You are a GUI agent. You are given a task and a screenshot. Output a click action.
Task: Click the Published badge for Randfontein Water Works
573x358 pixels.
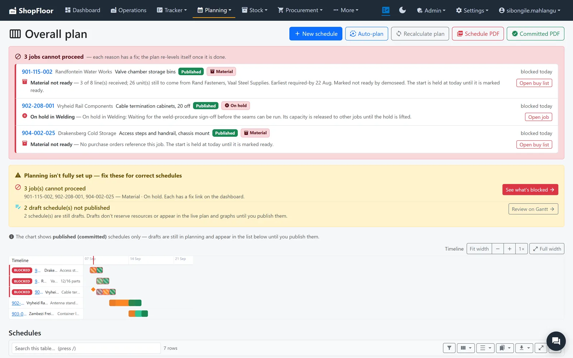pyautogui.click(x=191, y=72)
